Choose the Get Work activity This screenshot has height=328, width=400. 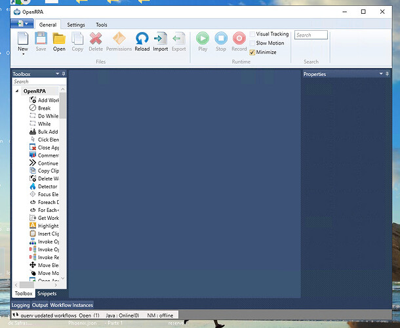44,218
